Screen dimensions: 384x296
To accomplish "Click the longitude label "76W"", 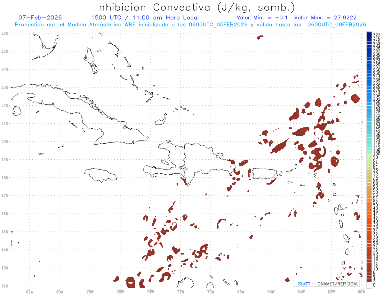I will [x=120, y=292].
